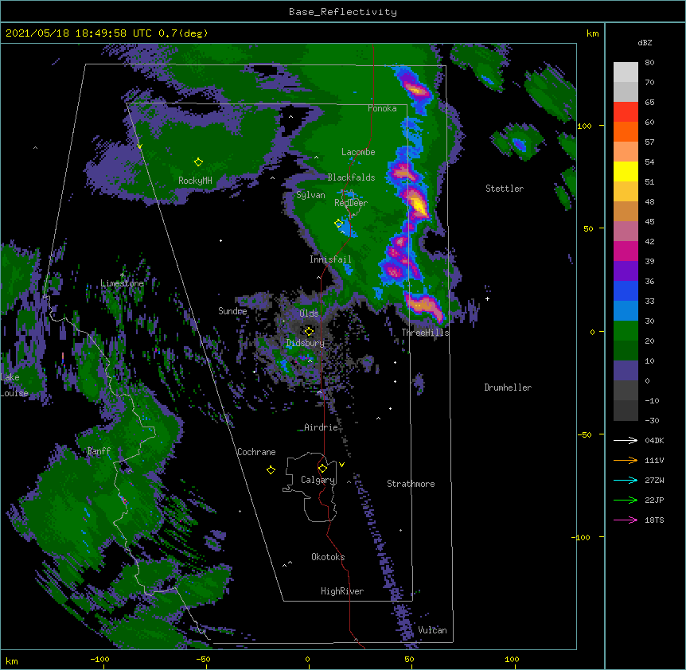686x670 pixels.
Task: Click the 04DK legend text
Action: pyautogui.click(x=654, y=440)
